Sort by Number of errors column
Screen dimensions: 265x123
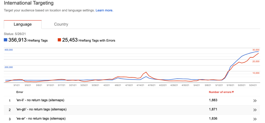(221, 92)
